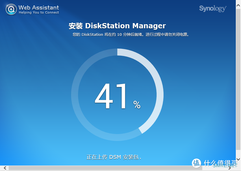Click the vertical scrollbar down arrow
Image resolution: width=241 pixels, height=171 pixels.
pos(238,159)
